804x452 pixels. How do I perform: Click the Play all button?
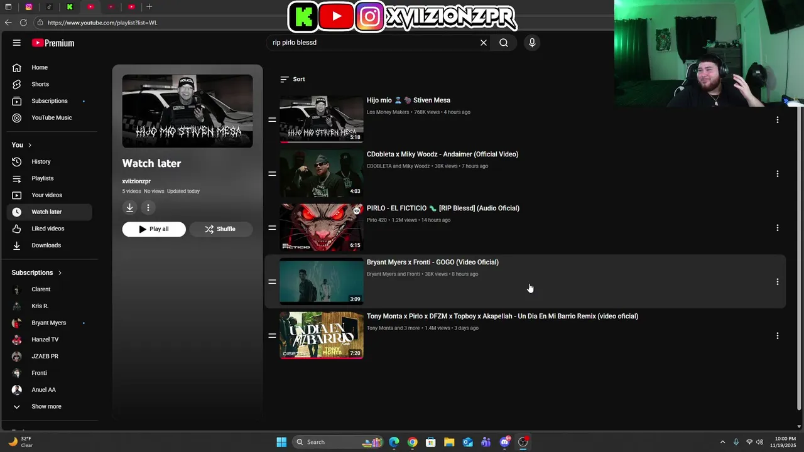coord(154,229)
